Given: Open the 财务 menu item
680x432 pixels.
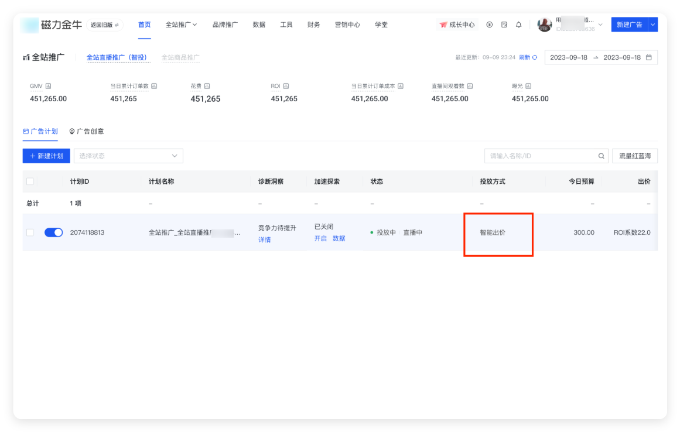Looking at the screenshot, I should click(x=313, y=25).
